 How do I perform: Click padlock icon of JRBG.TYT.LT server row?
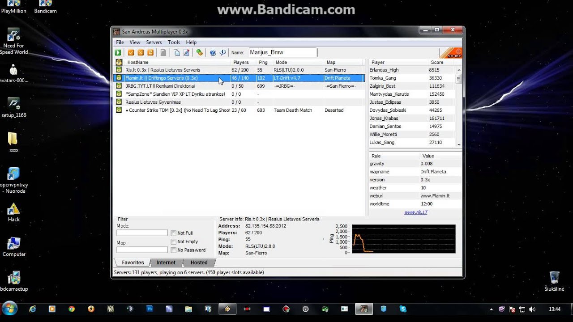[x=119, y=86]
